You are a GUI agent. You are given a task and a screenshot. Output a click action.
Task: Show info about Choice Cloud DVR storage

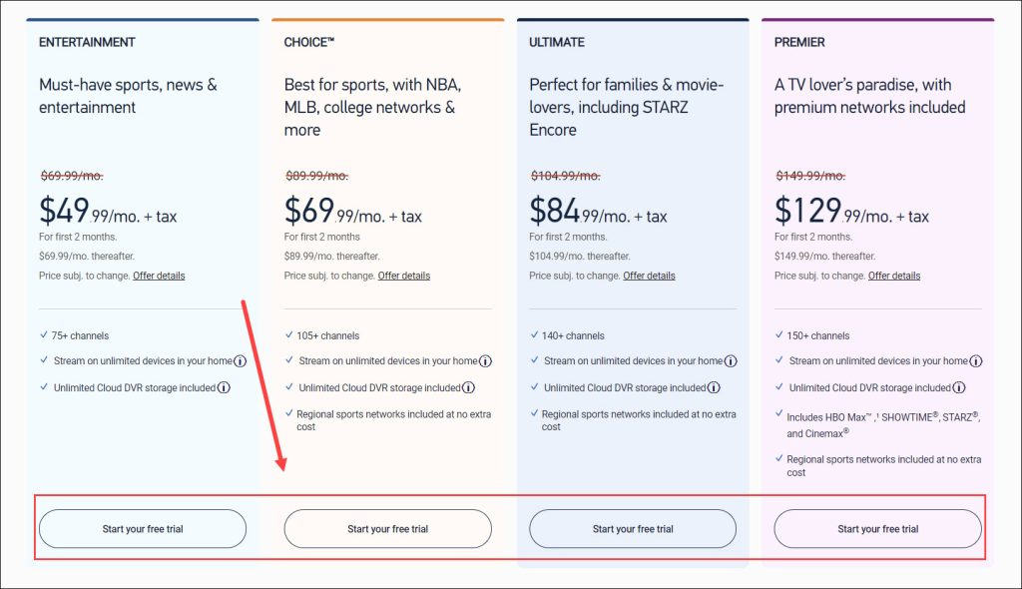(x=468, y=387)
